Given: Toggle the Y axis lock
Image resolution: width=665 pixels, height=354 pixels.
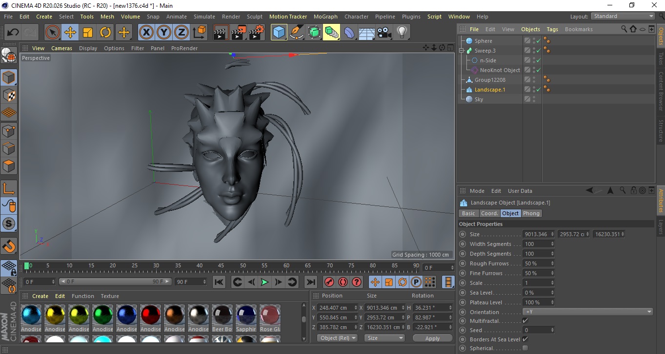Looking at the screenshot, I should pyautogui.click(x=164, y=33).
